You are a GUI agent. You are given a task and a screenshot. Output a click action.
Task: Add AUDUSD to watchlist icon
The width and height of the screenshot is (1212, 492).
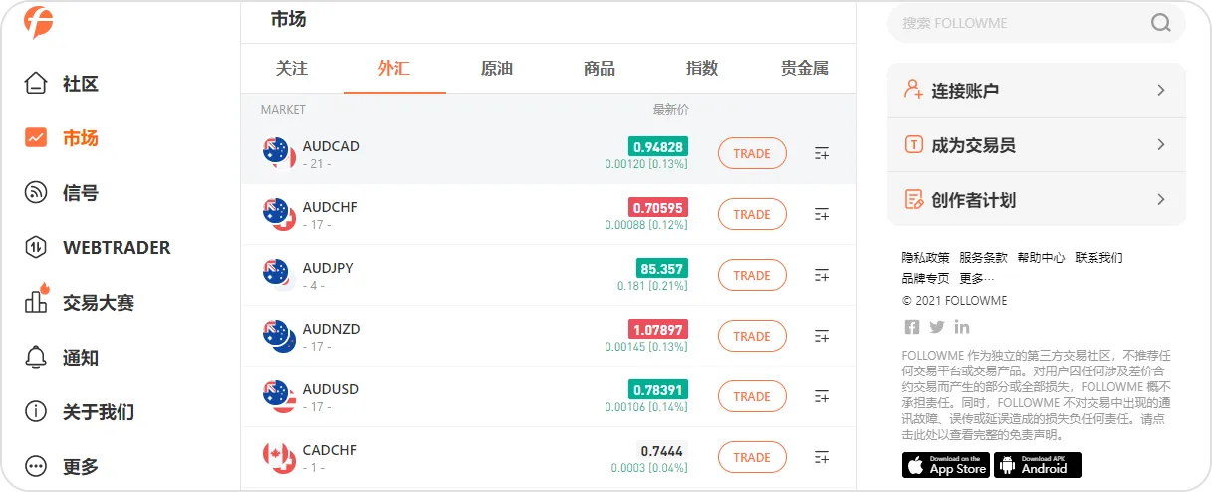pyautogui.click(x=822, y=396)
